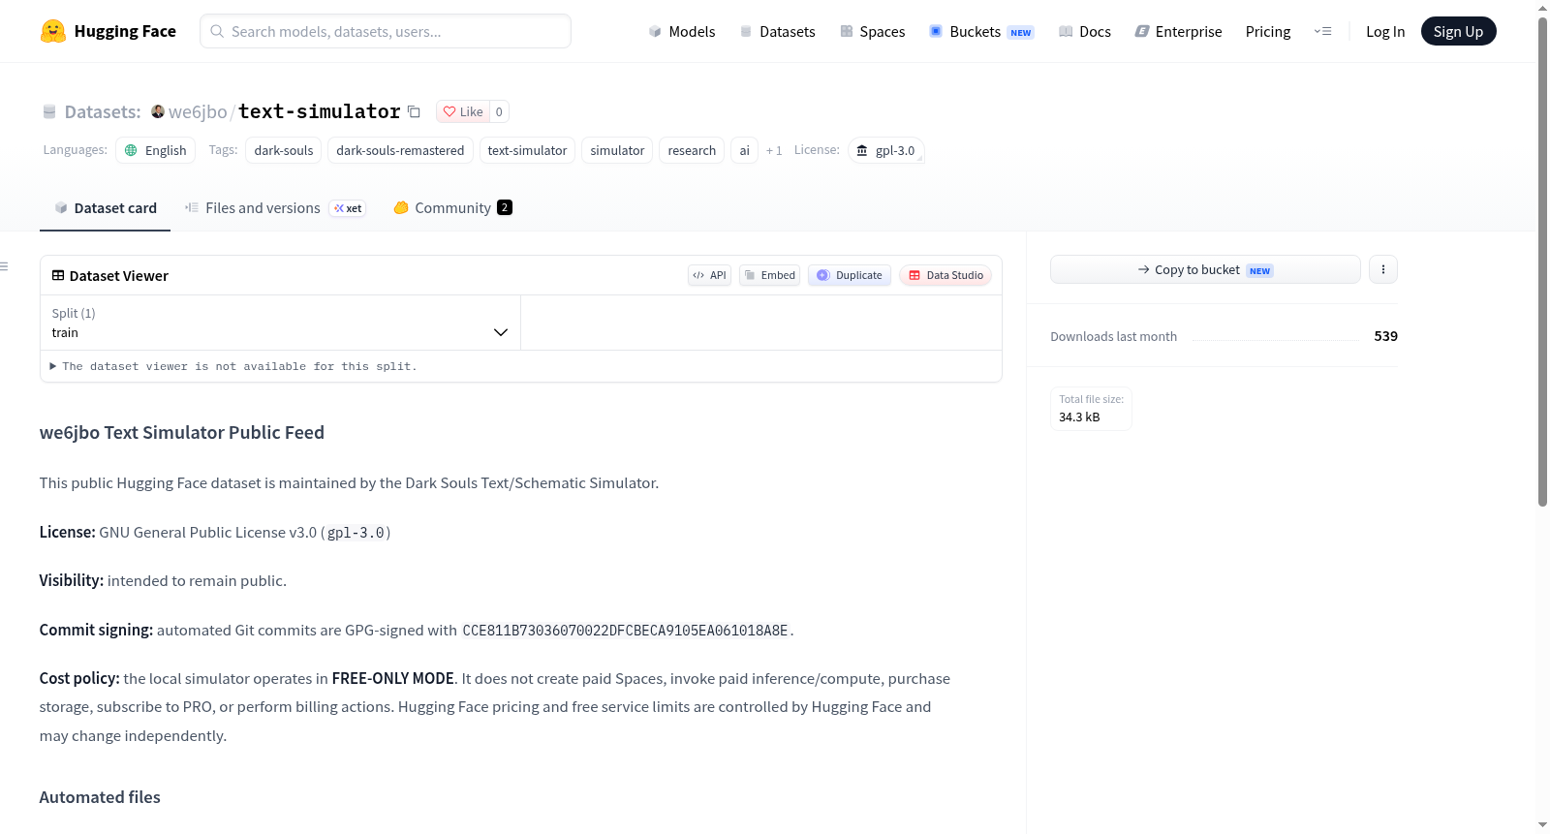Open more options kebab menu
This screenshot has width=1550, height=834.
pos(1383,269)
